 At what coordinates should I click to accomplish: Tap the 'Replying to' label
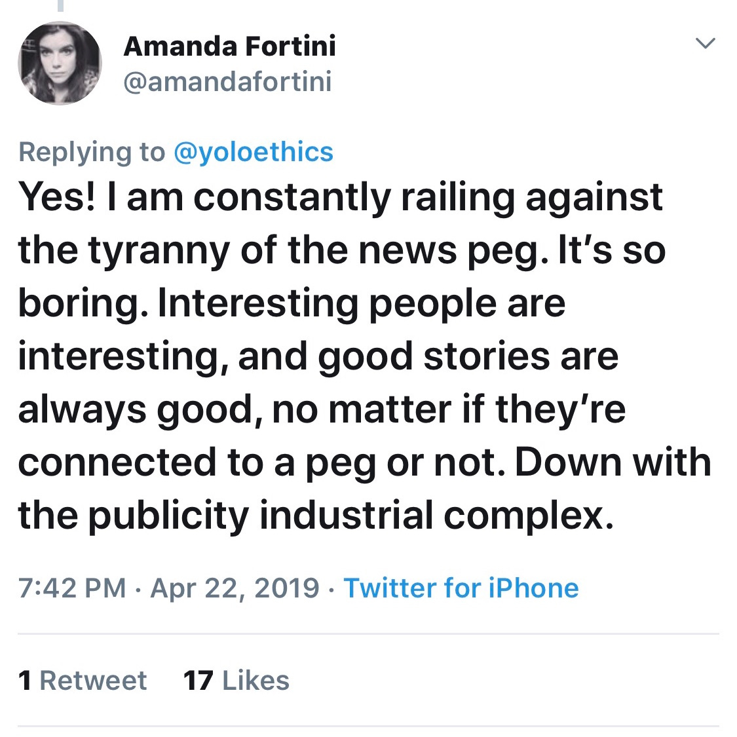pyautogui.click(x=92, y=152)
